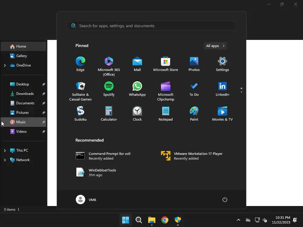Open Music folder in sidebar
The height and width of the screenshot is (227, 303).
pos(23,122)
